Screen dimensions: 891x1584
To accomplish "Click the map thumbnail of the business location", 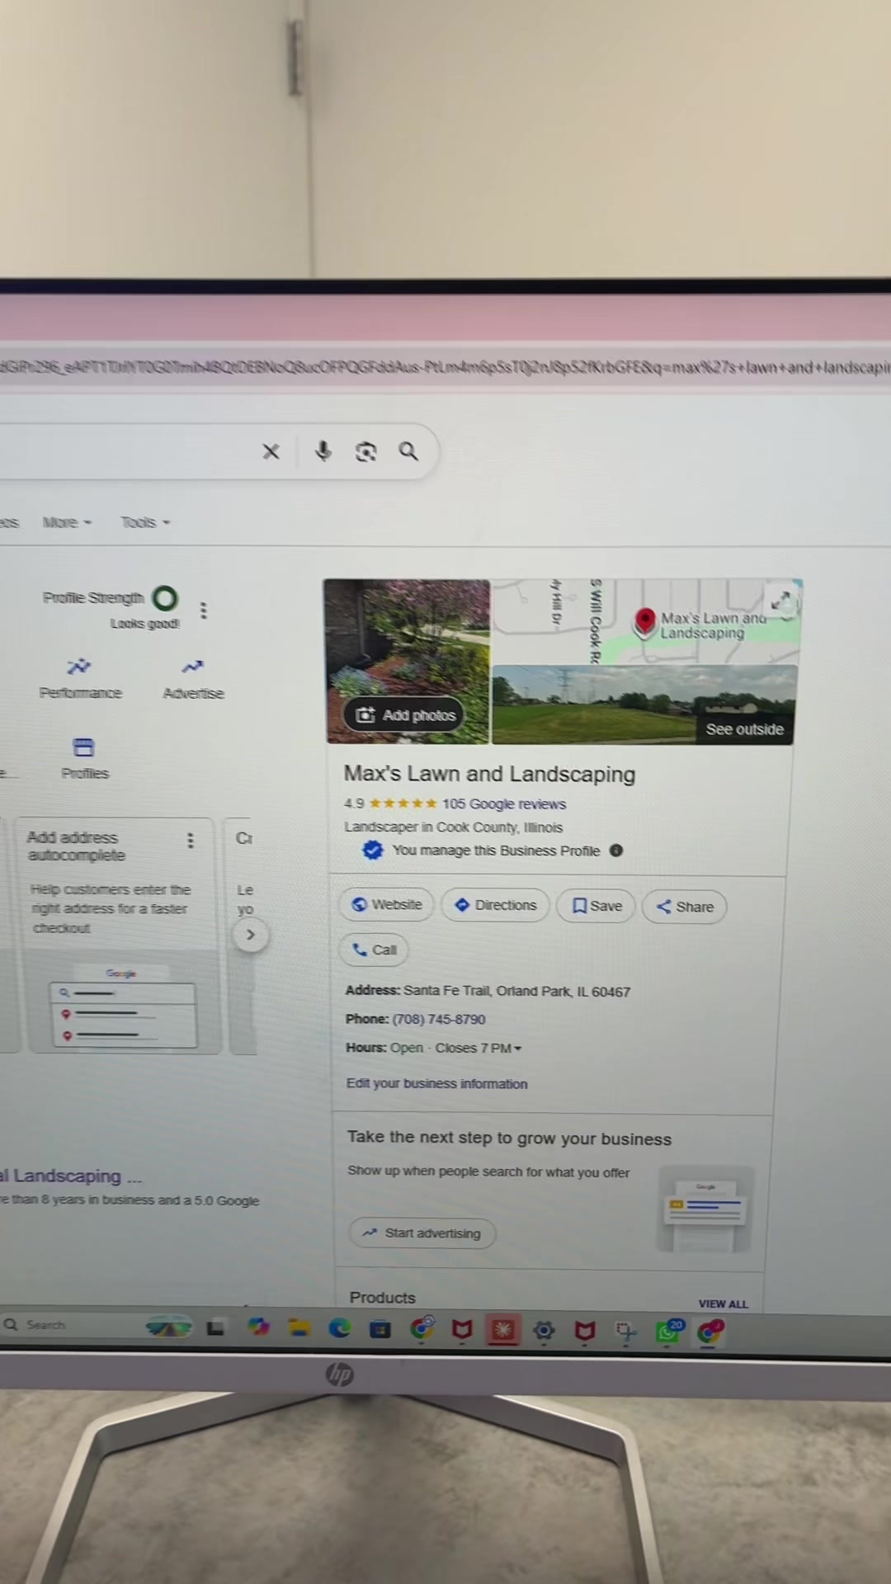I will [646, 621].
